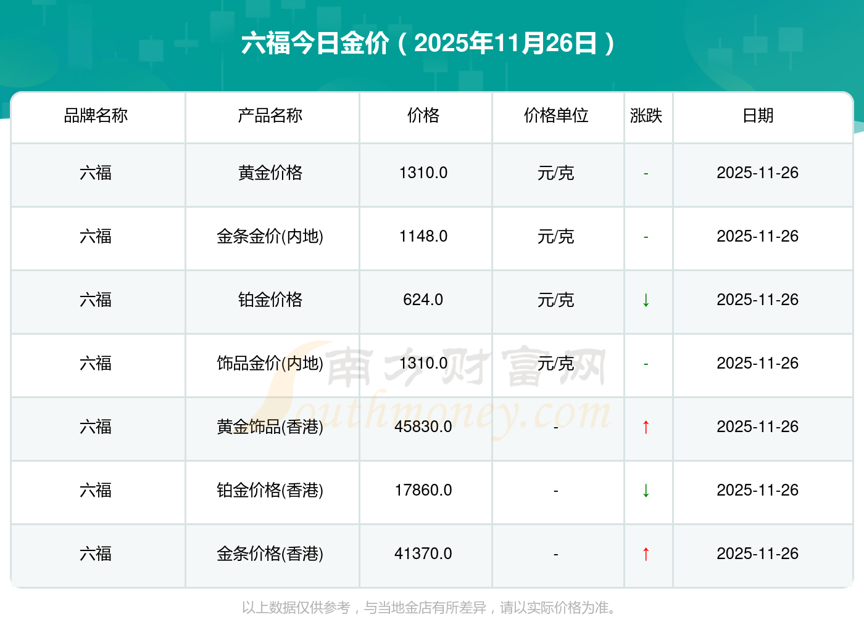The width and height of the screenshot is (864, 617).
Task: Select the product name 金条金价(内地)
Action: point(270,236)
